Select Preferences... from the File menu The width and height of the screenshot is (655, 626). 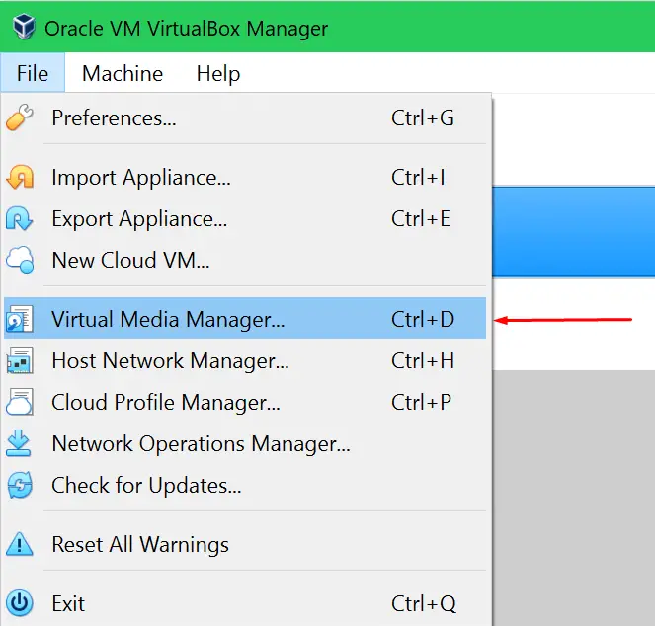(x=245, y=117)
